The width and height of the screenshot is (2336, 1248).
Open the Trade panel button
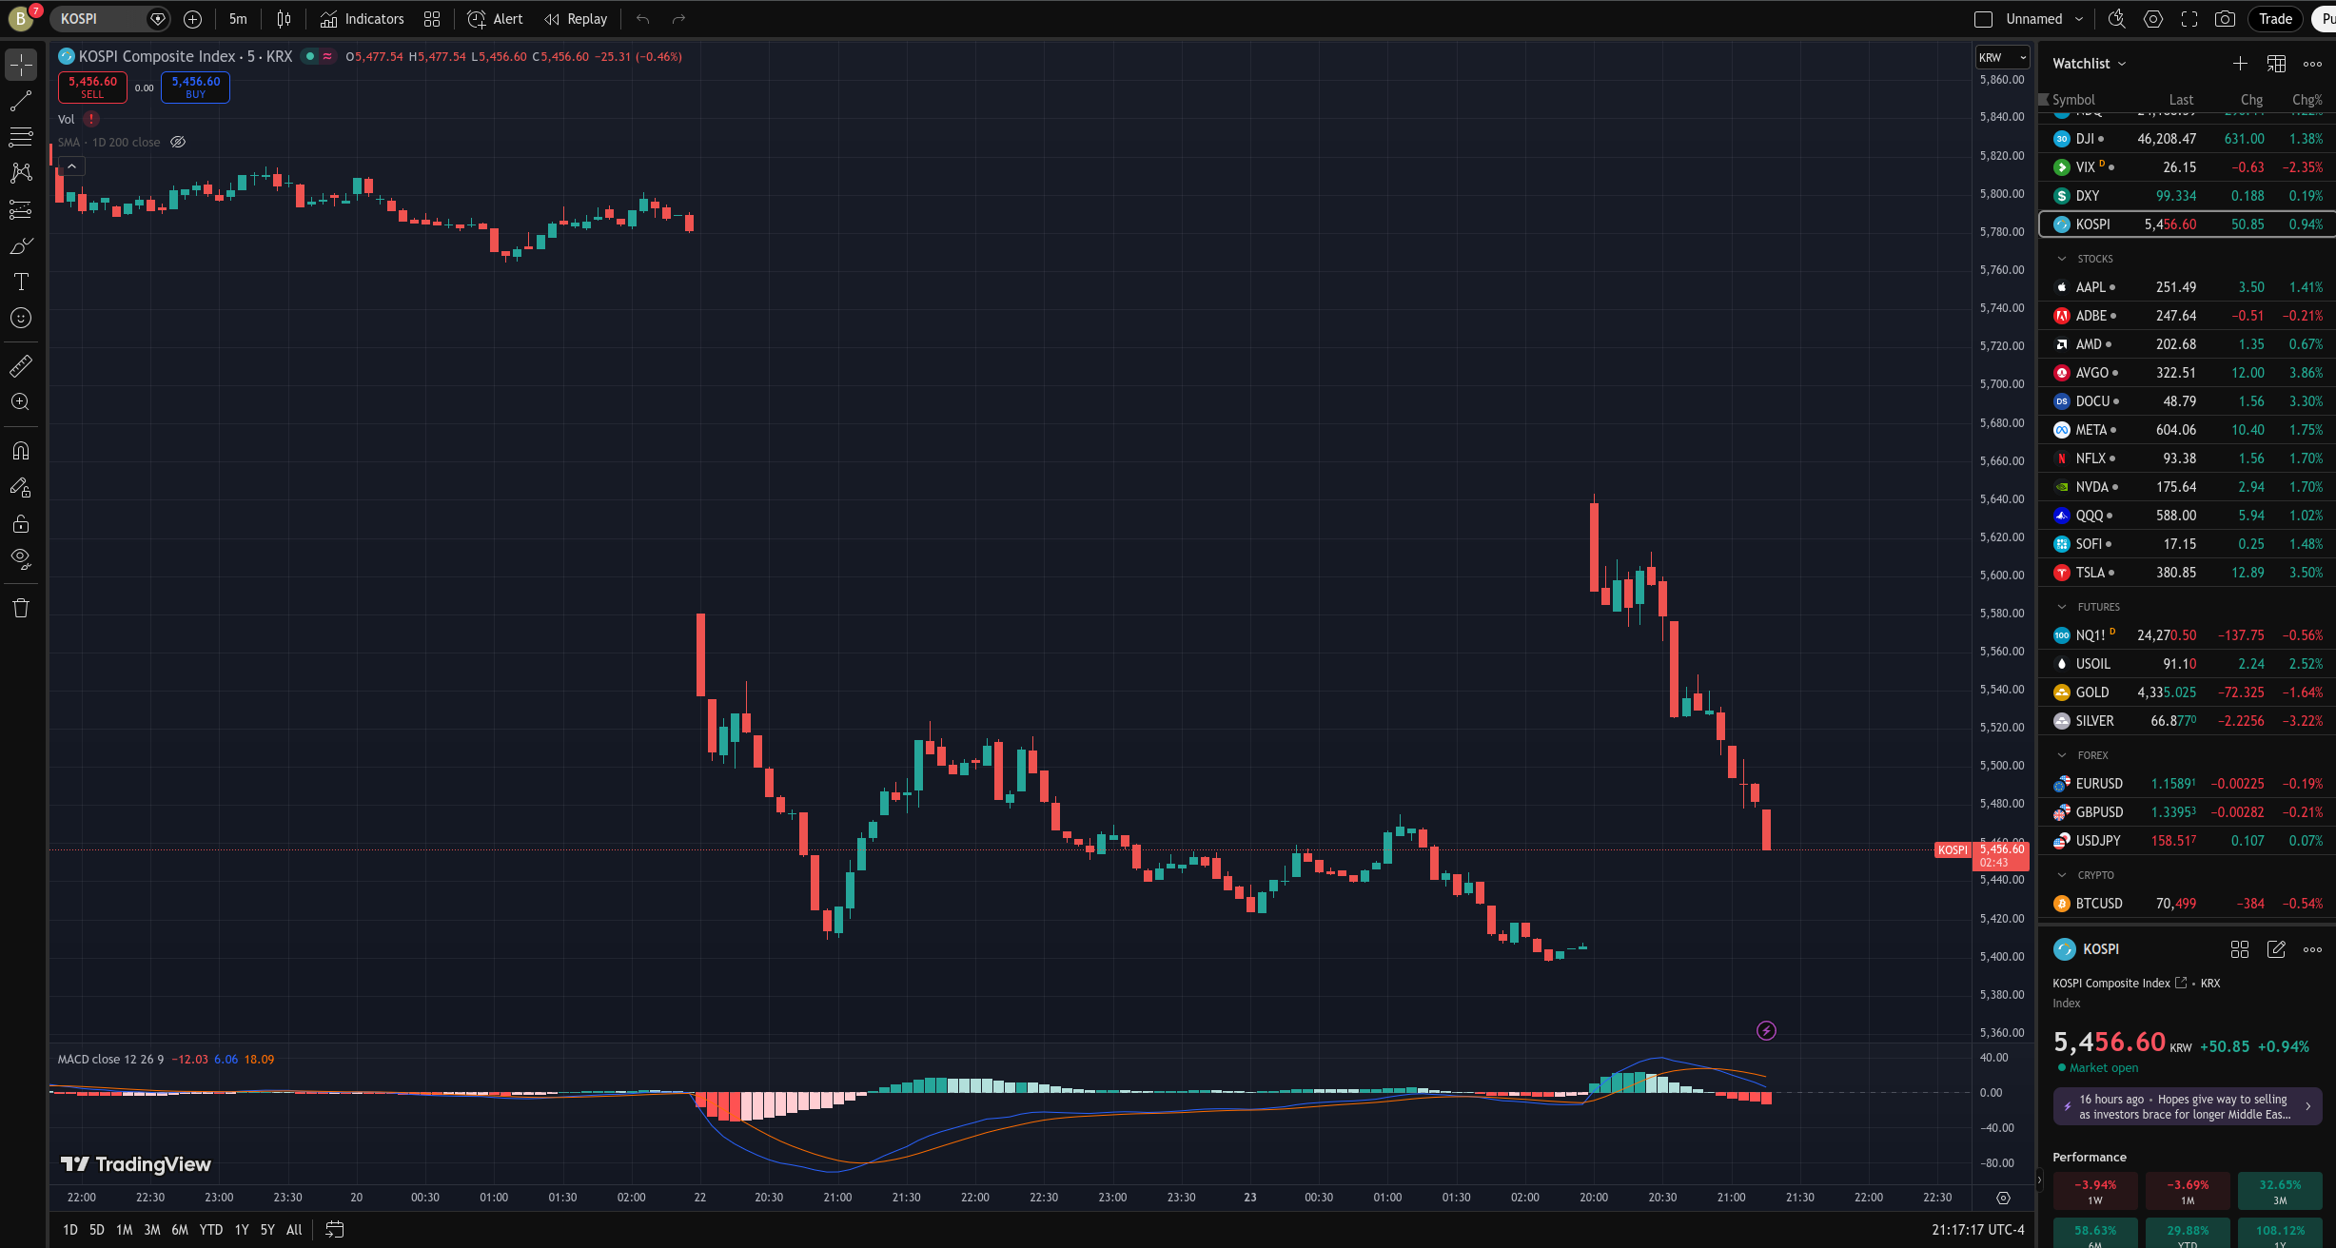[x=2275, y=19]
